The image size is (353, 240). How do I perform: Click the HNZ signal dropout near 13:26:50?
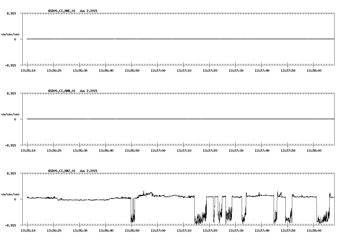(133, 210)
